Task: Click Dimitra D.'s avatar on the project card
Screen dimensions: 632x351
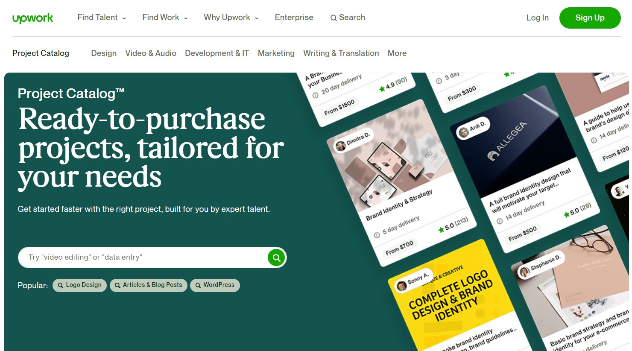Action: (x=340, y=146)
